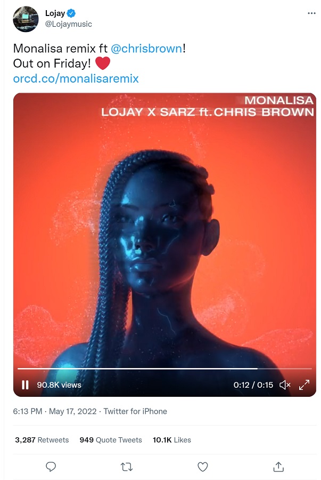Seek on the video progress bar
Image resolution: width=321 pixels, height=480 pixels.
click(x=164, y=369)
